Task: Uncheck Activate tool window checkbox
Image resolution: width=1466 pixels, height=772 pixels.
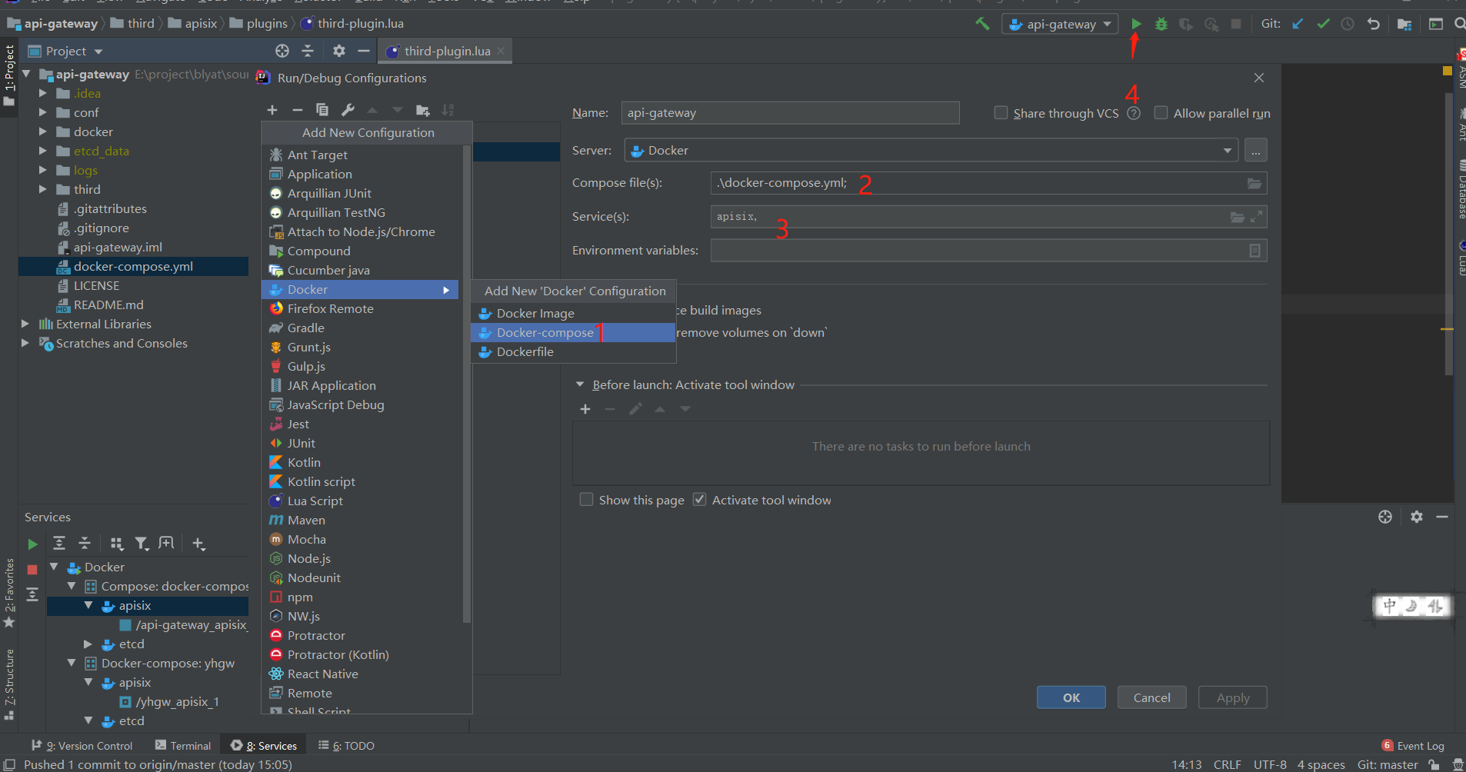Action: [x=699, y=500]
